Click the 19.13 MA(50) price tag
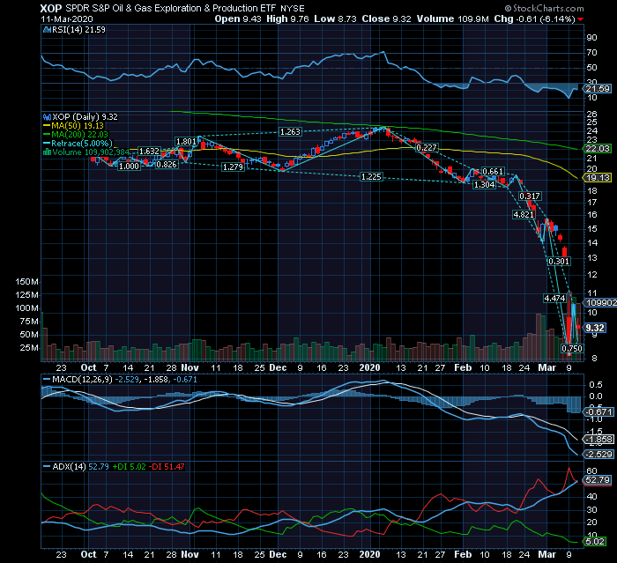Screen dimensions: 617x563 (598, 178)
